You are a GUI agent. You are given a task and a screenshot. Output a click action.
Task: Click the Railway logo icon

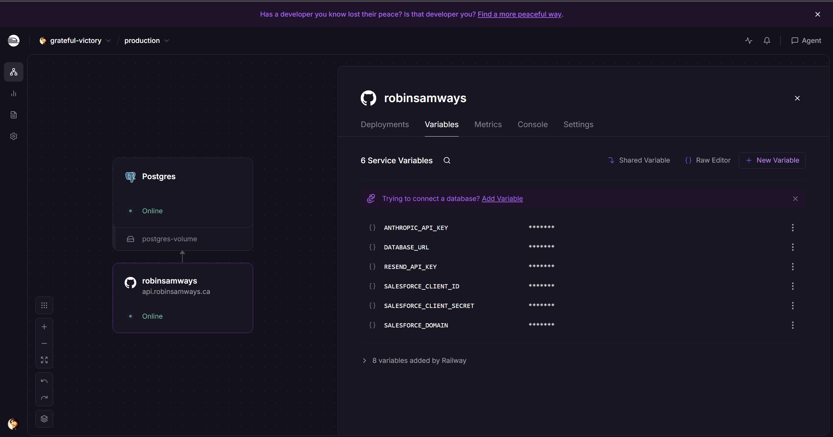point(14,41)
